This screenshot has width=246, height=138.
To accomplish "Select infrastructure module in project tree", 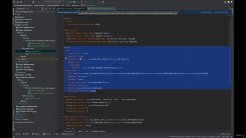I will click(x=22, y=22).
